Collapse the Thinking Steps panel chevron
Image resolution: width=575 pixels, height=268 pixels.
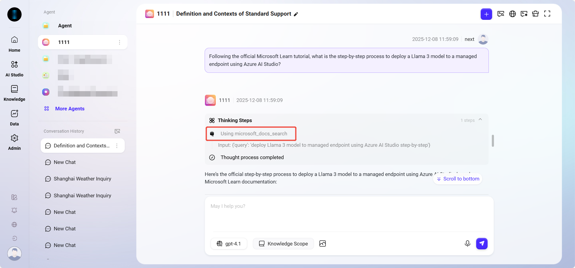click(480, 120)
